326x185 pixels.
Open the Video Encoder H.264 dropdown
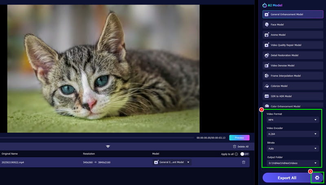[293, 134]
